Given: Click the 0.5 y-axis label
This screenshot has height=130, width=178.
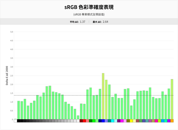Looking at the screenshot, I should (12, 111).
